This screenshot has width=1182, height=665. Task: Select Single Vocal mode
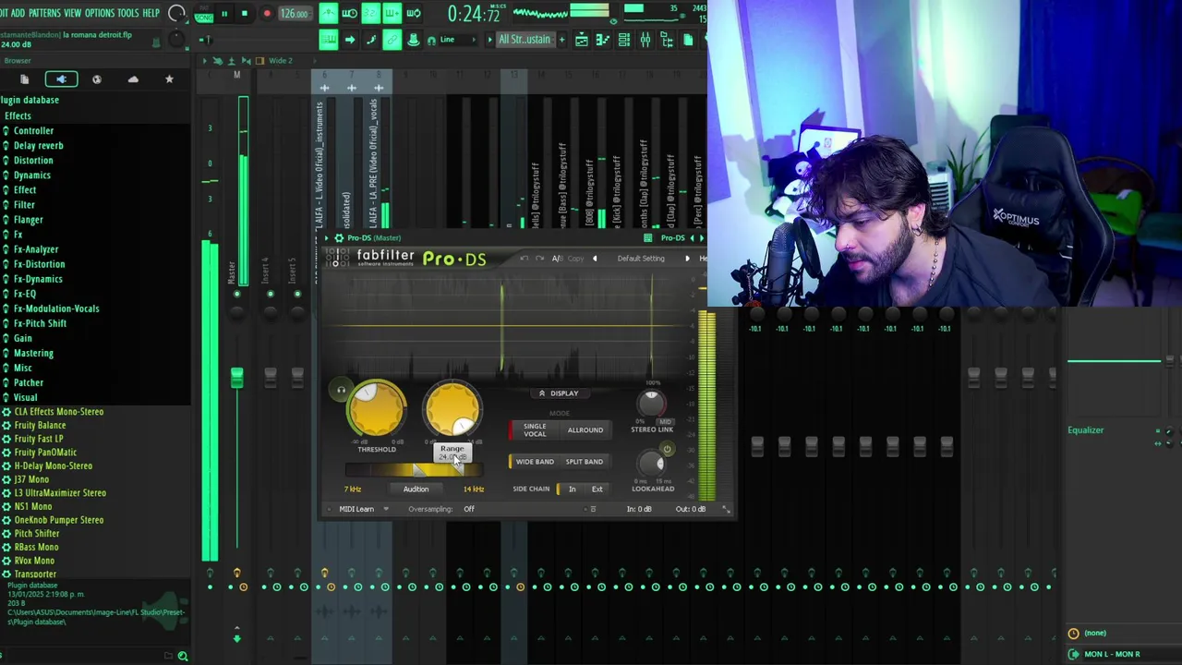click(x=535, y=429)
